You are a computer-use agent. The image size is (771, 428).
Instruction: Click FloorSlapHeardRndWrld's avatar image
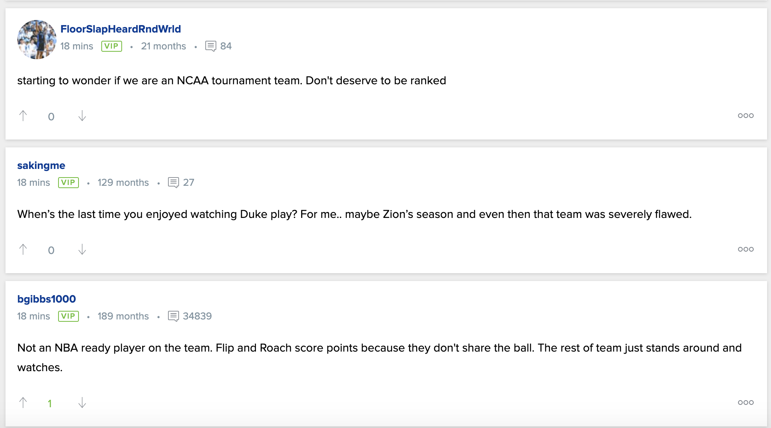37,40
